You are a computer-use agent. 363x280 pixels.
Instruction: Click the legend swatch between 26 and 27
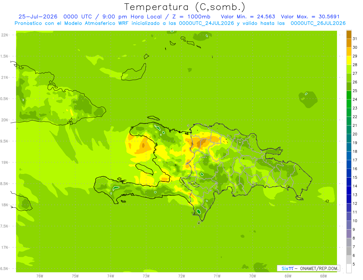pos(349,78)
